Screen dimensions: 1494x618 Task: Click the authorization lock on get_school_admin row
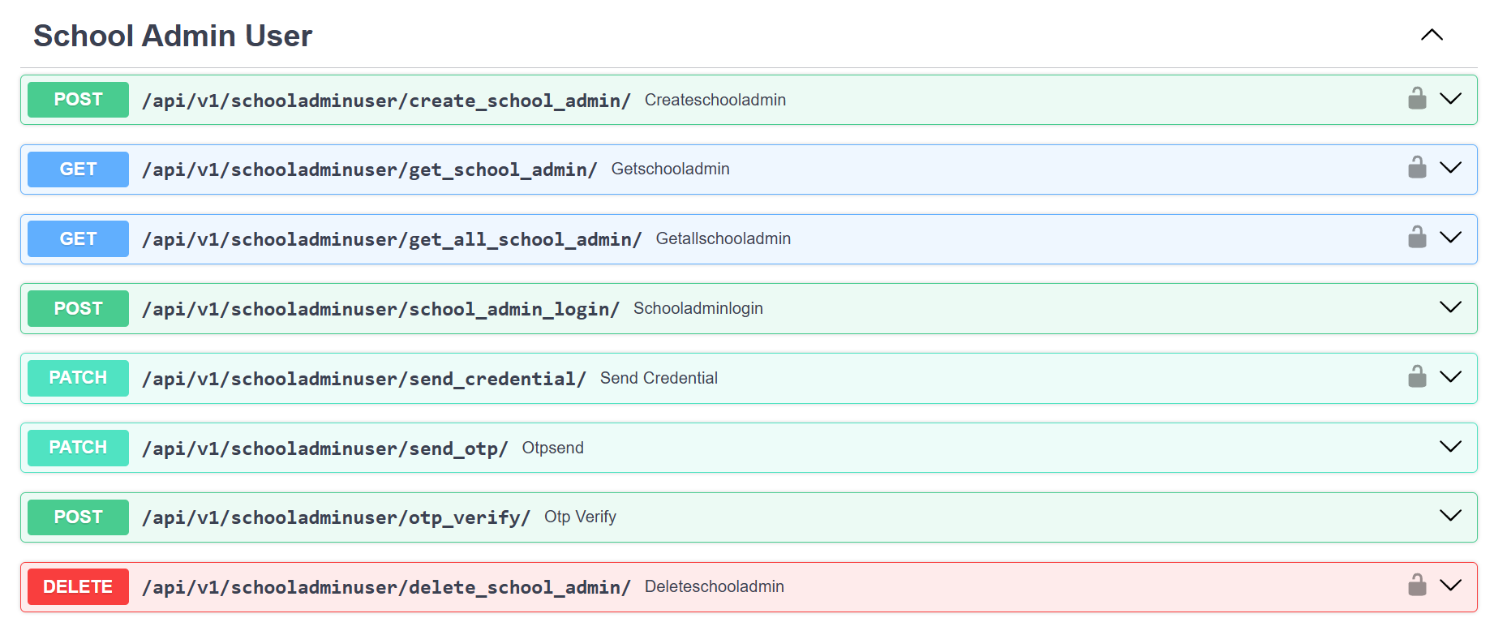coord(1416,168)
